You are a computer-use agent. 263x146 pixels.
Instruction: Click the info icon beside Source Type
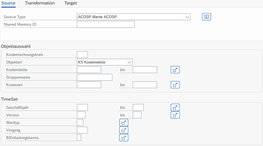(206, 17)
